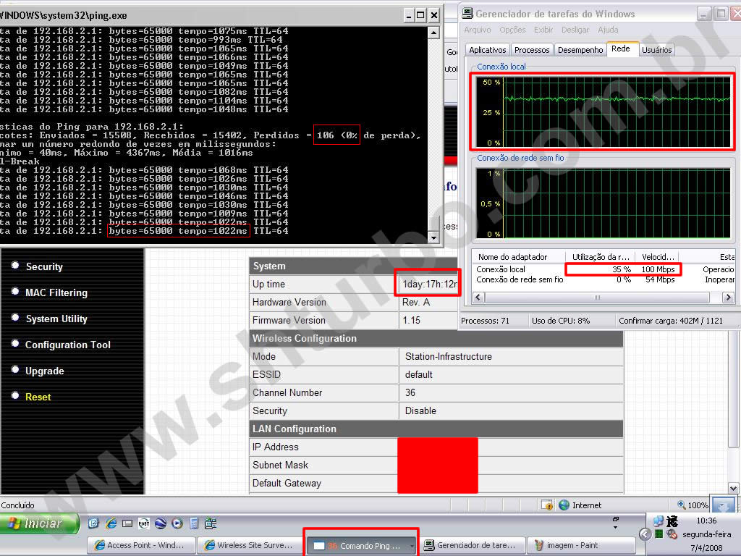Click the taskbar clock showing 10:36
Image resolution: width=741 pixels, height=556 pixels.
[x=706, y=521]
